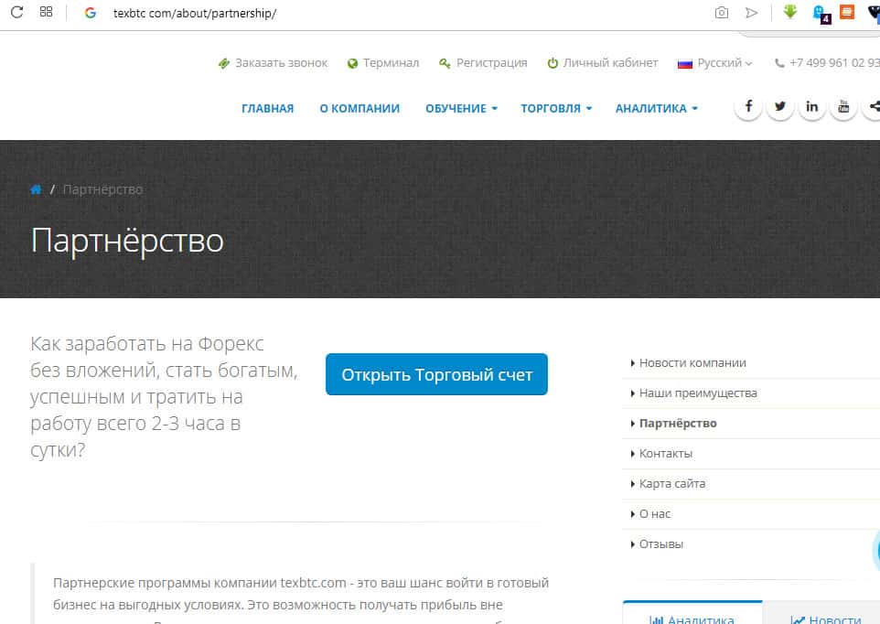Open Наши преимущества sidebar link

pos(698,393)
